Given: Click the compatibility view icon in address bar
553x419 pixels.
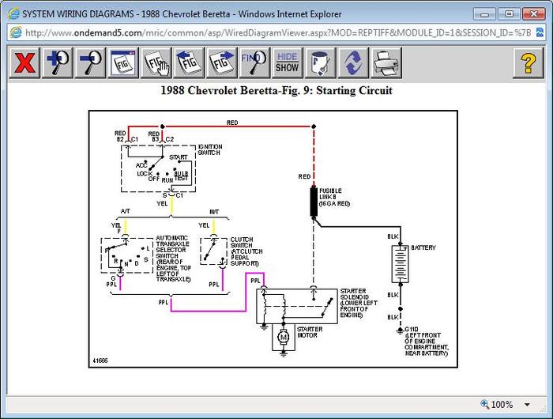Looking at the screenshot, I should (x=540, y=32).
